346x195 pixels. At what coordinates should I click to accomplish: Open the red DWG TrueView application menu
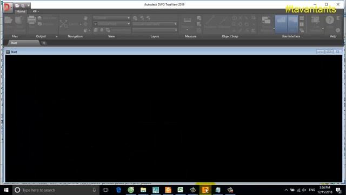[8, 7]
